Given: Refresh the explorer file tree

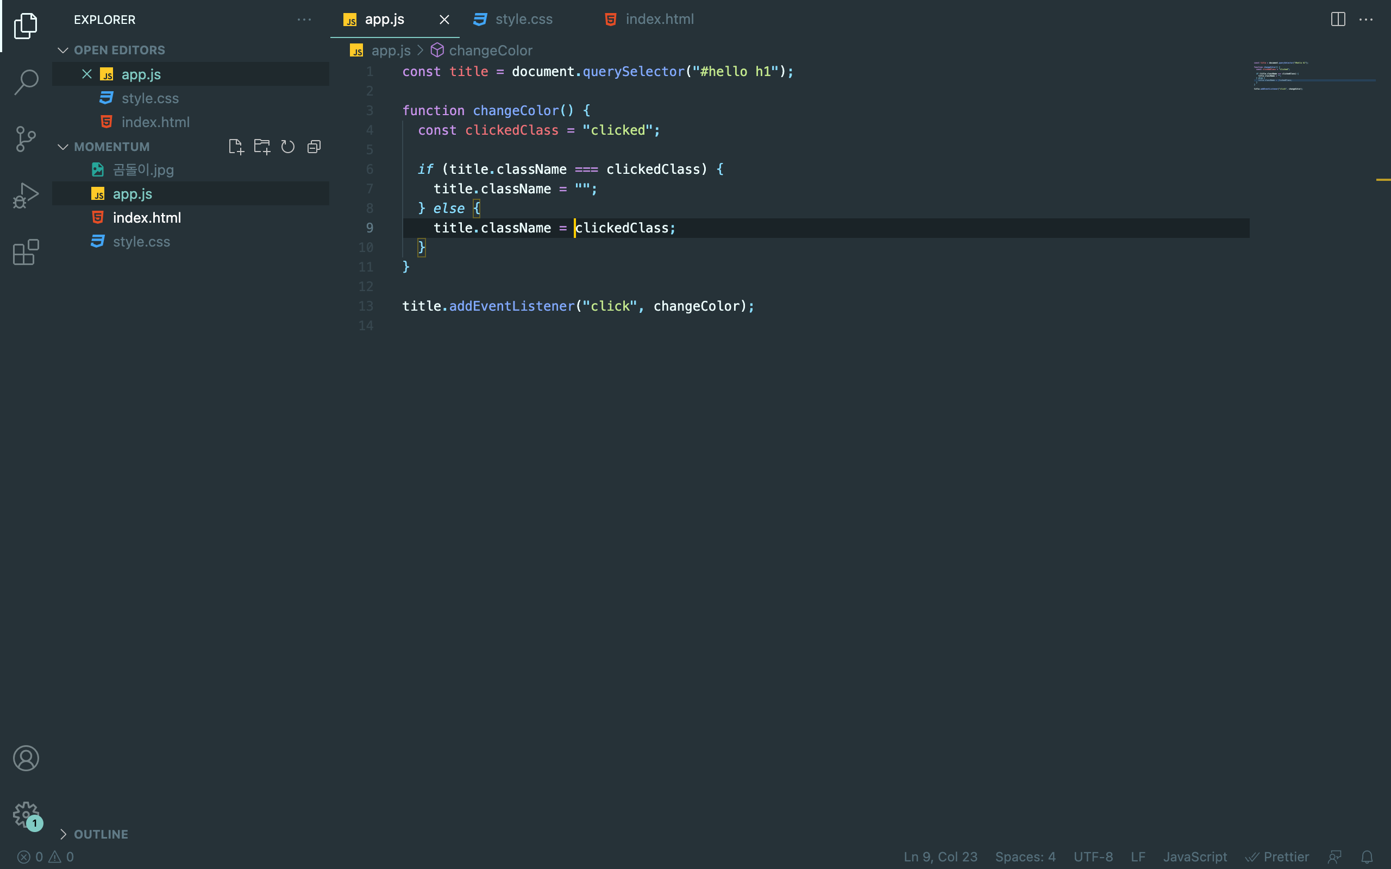Looking at the screenshot, I should (288, 147).
